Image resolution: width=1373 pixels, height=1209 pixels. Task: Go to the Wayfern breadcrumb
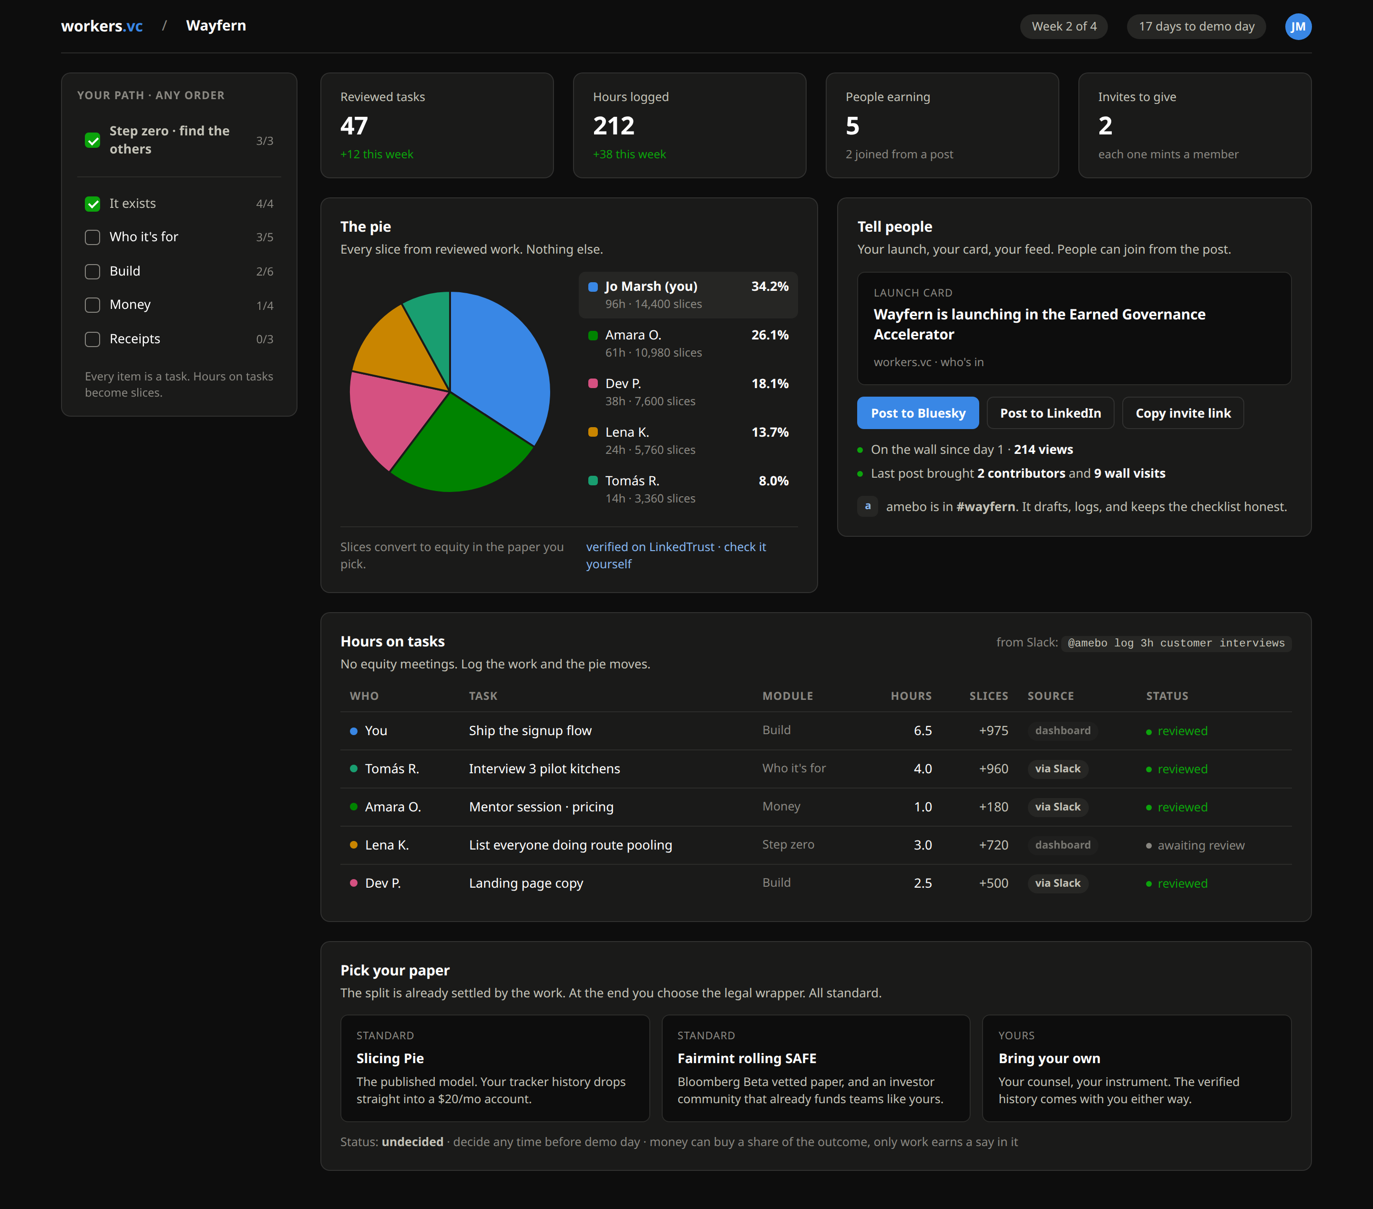coord(215,26)
